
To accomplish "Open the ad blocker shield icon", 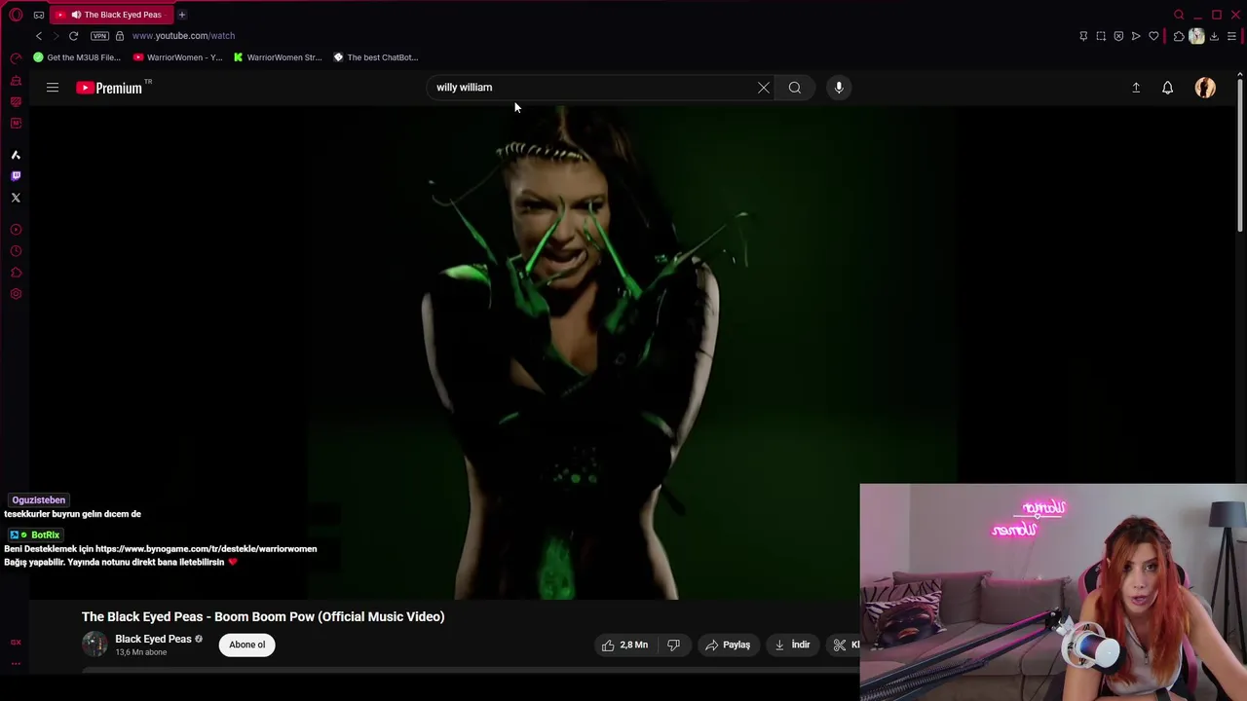I will pyautogui.click(x=1118, y=36).
